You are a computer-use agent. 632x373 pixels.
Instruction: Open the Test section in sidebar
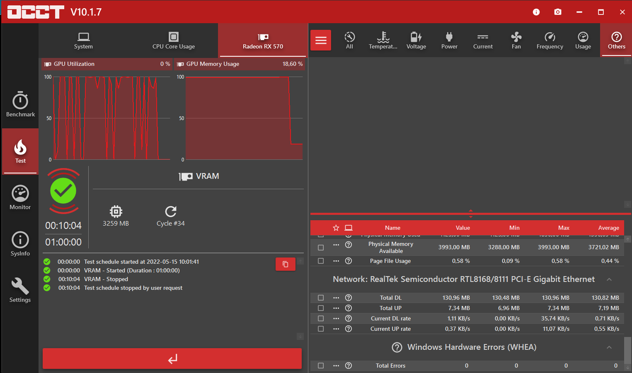coord(20,151)
